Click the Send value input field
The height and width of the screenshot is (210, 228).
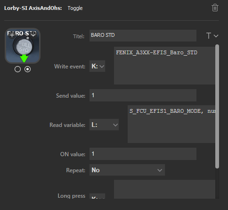[x=143, y=95]
